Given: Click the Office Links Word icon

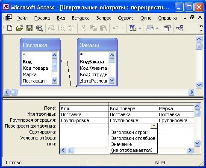Looking at the screenshot, I should coord(133,28).
